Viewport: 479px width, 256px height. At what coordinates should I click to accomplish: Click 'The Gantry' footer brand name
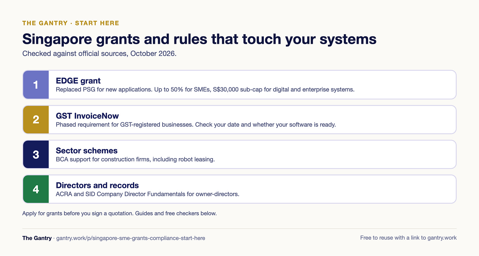(37, 238)
